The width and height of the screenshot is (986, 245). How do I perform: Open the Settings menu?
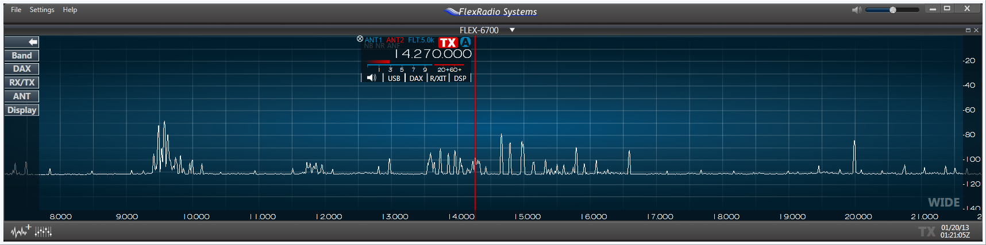[42, 10]
